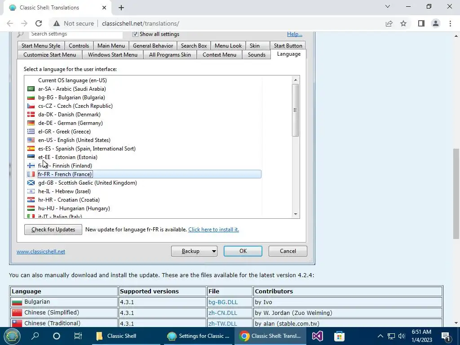This screenshot has width=460, height=345.
Task: Open the Customize Start Menu tab
Action: tap(49, 55)
